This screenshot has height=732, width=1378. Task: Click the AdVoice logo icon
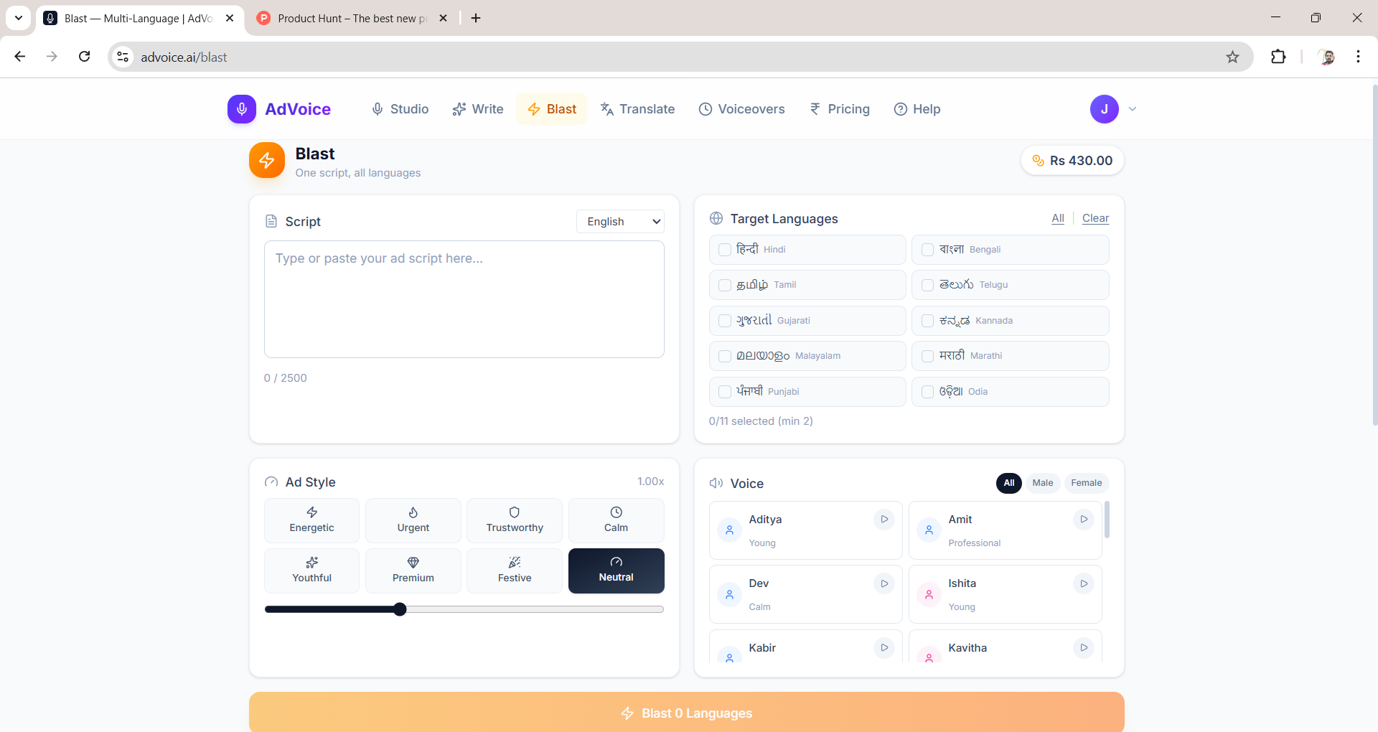point(242,109)
